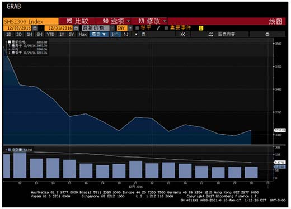Image resolution: width=291 pixels, height=209 pixels.
Task: Click the chart content icon
Action: (x=211, y=34)
